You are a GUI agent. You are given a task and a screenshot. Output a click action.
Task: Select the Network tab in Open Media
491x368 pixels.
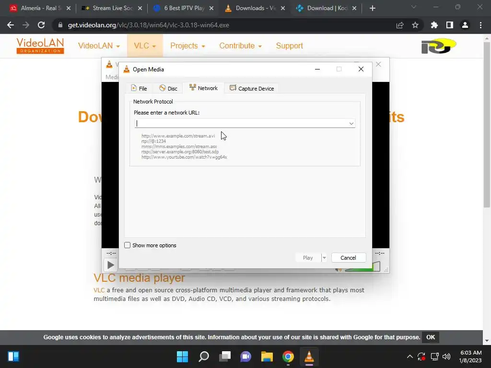click(x=203, y=88)
